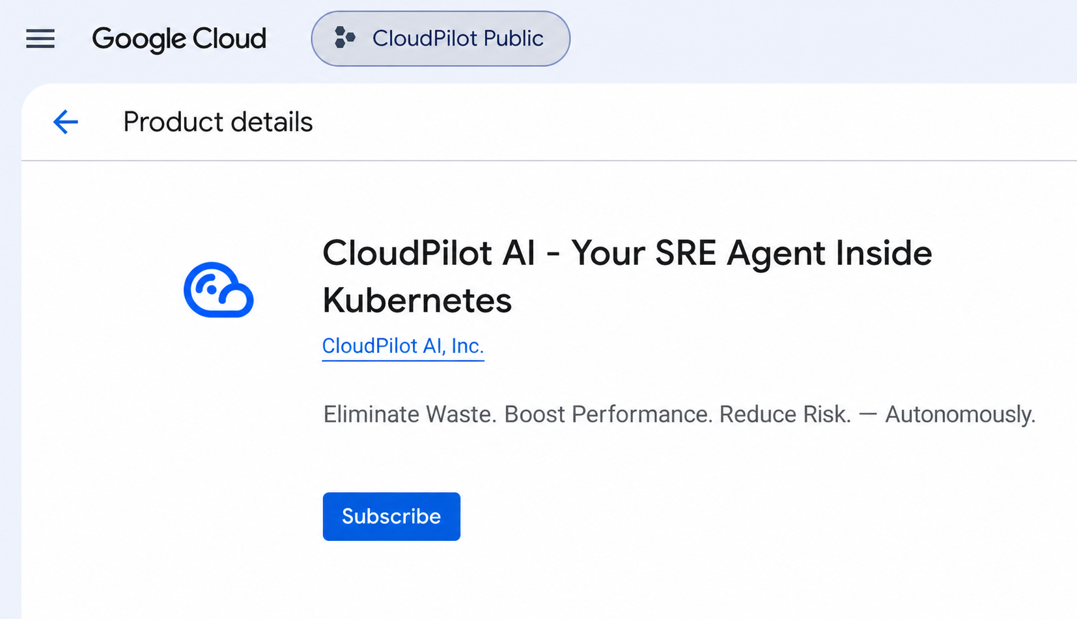1077x619 pixels.
Task: Open the hamburger navigation menu
Action: (40, 38)
